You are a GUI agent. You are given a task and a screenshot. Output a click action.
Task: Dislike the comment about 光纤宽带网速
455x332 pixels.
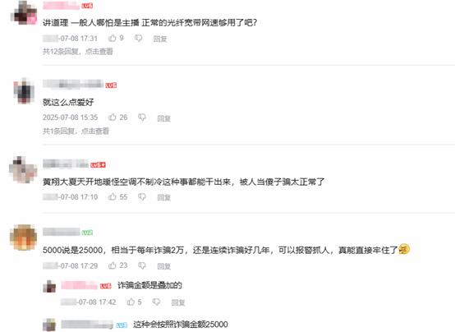[139, 39]
